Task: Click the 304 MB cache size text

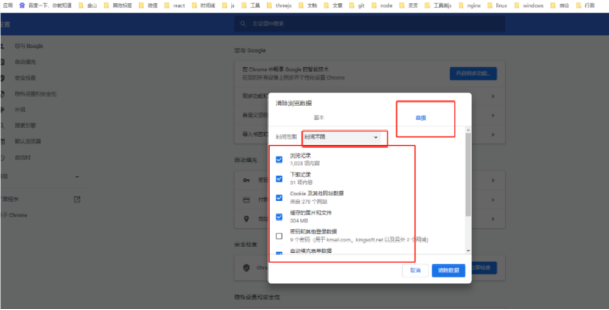Action: coord(299,221)
